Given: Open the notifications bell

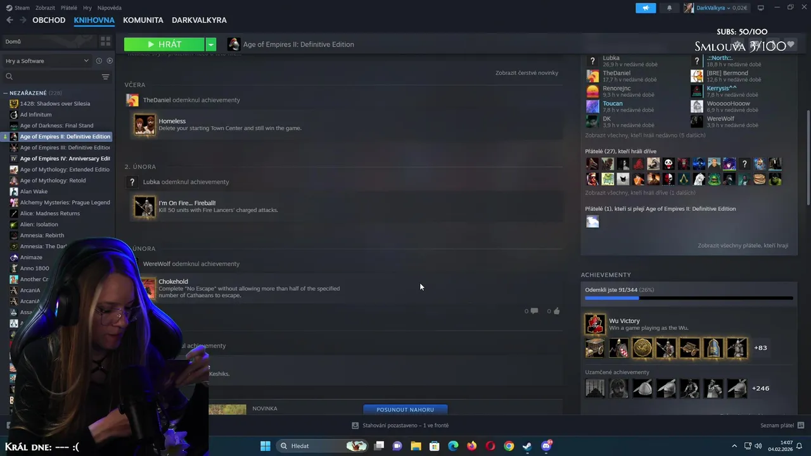Looking at the screenshot, I should tap(669, 8).
